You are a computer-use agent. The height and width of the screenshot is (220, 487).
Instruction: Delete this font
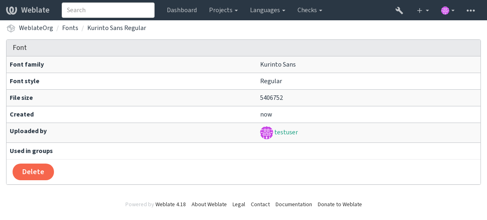coord(33,172)
